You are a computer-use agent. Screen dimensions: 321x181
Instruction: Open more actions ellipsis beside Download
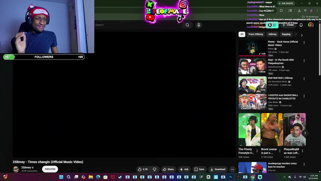click(232, 169)
